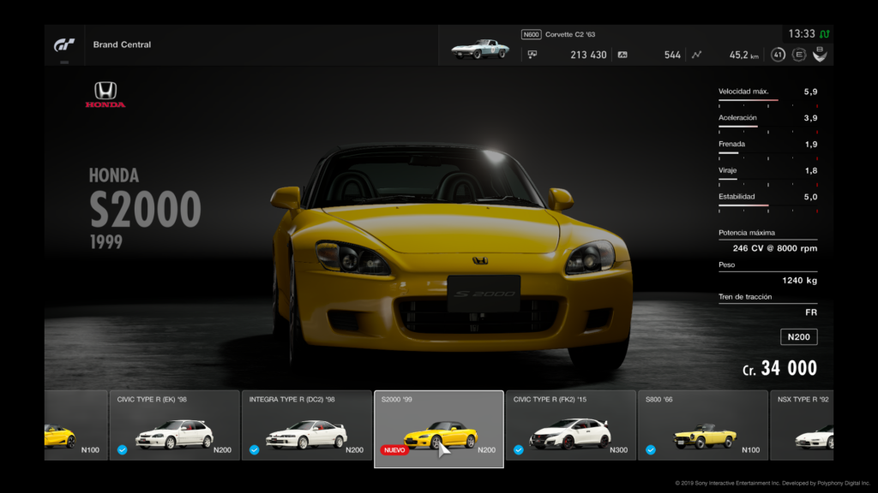
Task: Click the yellow S2000 showroom car
Action: coord(453,257)
